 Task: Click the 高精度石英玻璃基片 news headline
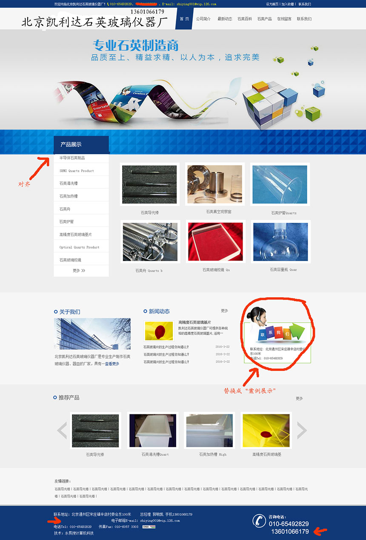coord(194,322)
